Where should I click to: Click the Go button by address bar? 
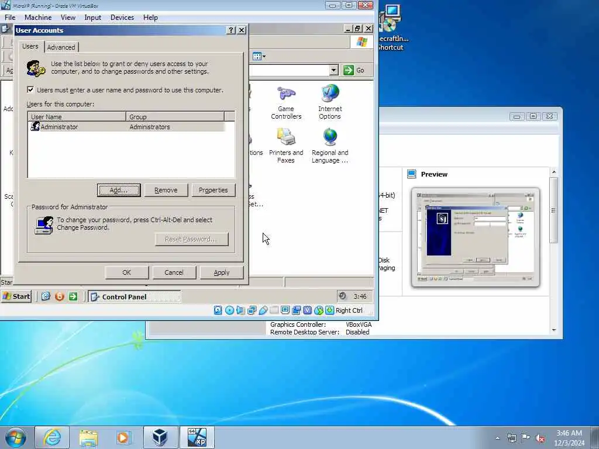(354, 70)
